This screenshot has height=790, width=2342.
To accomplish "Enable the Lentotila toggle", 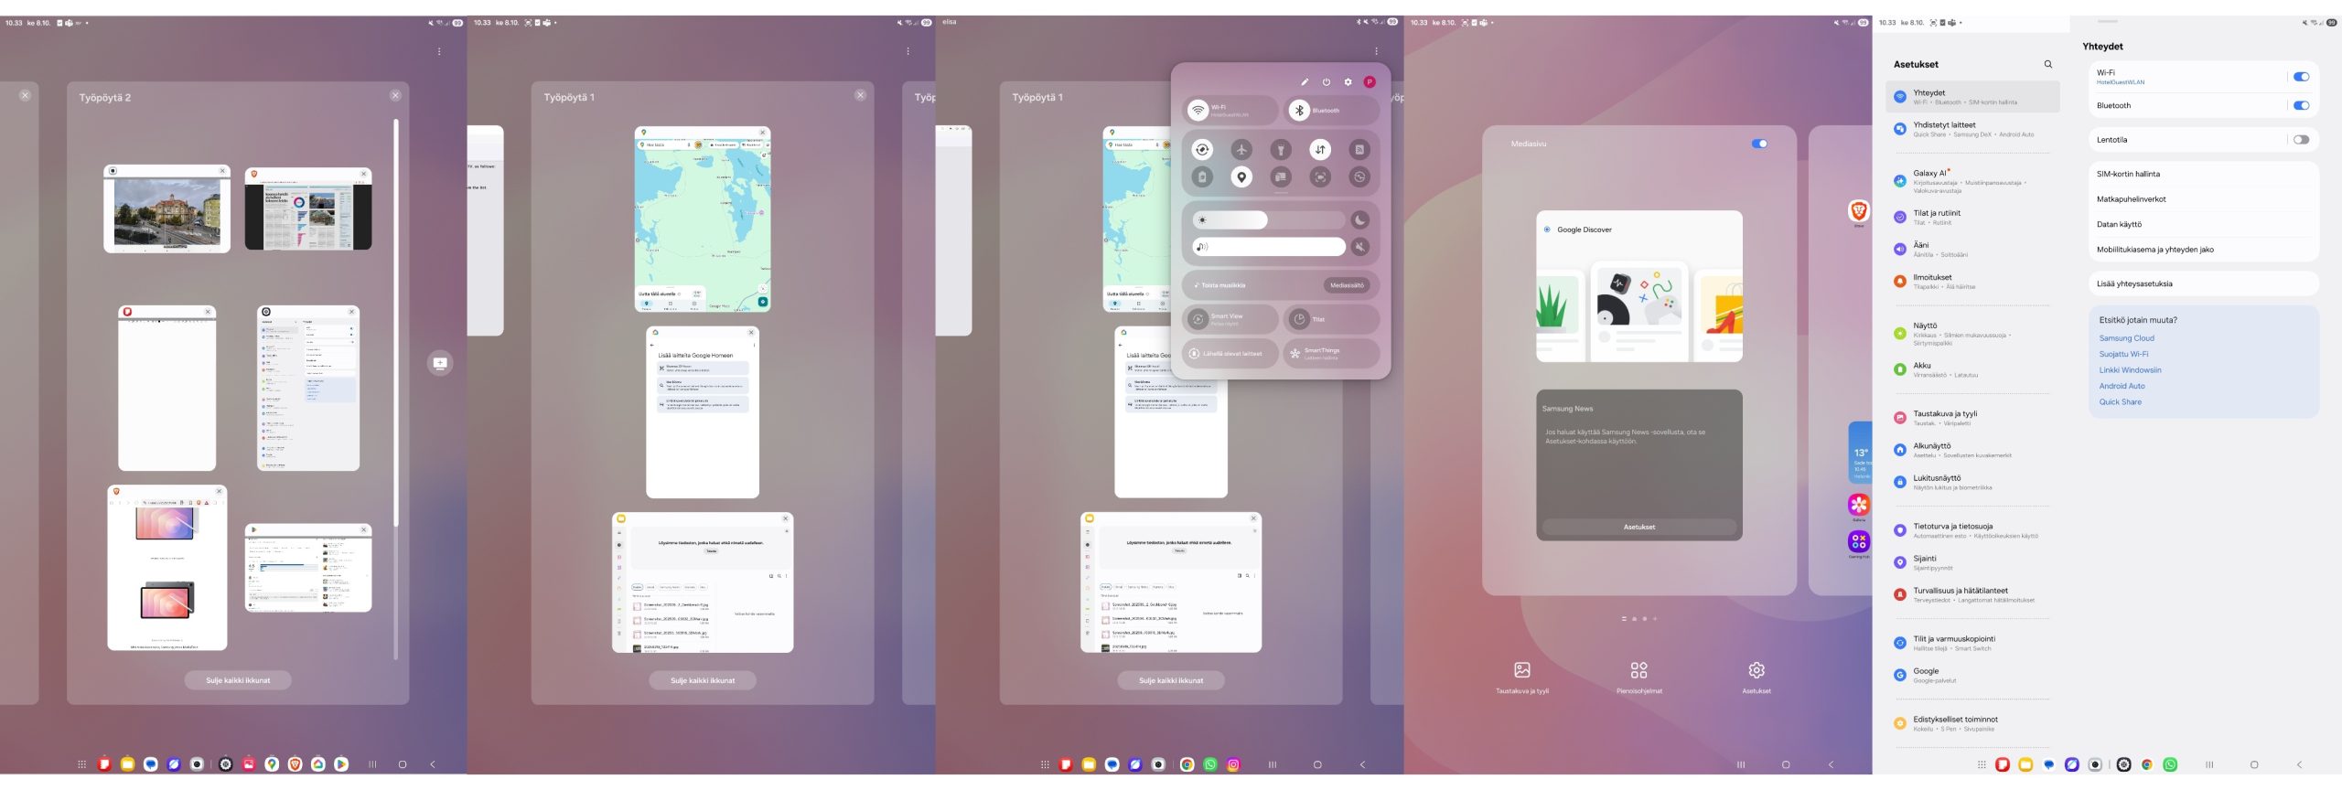I will pos(2301,140).
